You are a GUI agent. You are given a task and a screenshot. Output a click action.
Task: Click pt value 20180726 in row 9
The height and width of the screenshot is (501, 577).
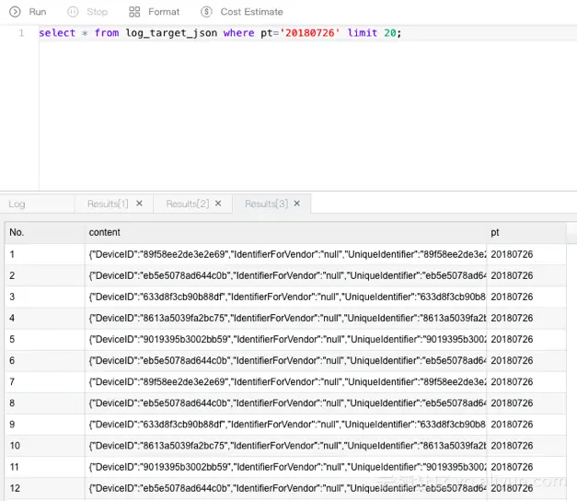point(512,425)
